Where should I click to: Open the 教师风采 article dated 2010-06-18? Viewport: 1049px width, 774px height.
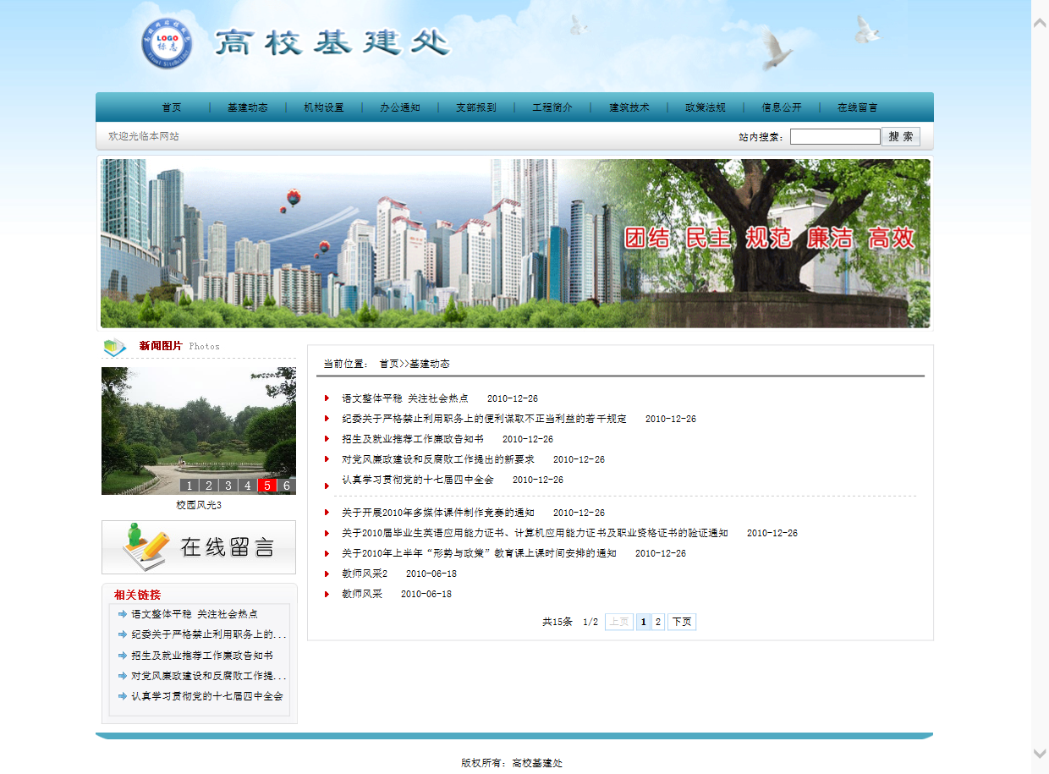pyautogui.click(x=362, y=594)
